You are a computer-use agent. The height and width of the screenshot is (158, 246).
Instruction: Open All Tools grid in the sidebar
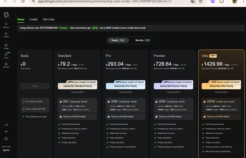(x=6, y=65)
